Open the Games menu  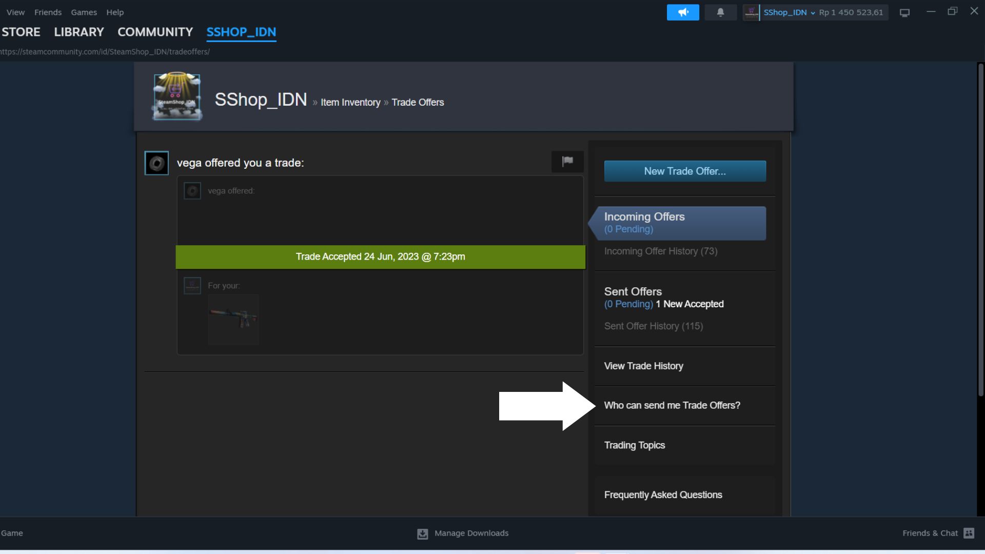point(84,12)
